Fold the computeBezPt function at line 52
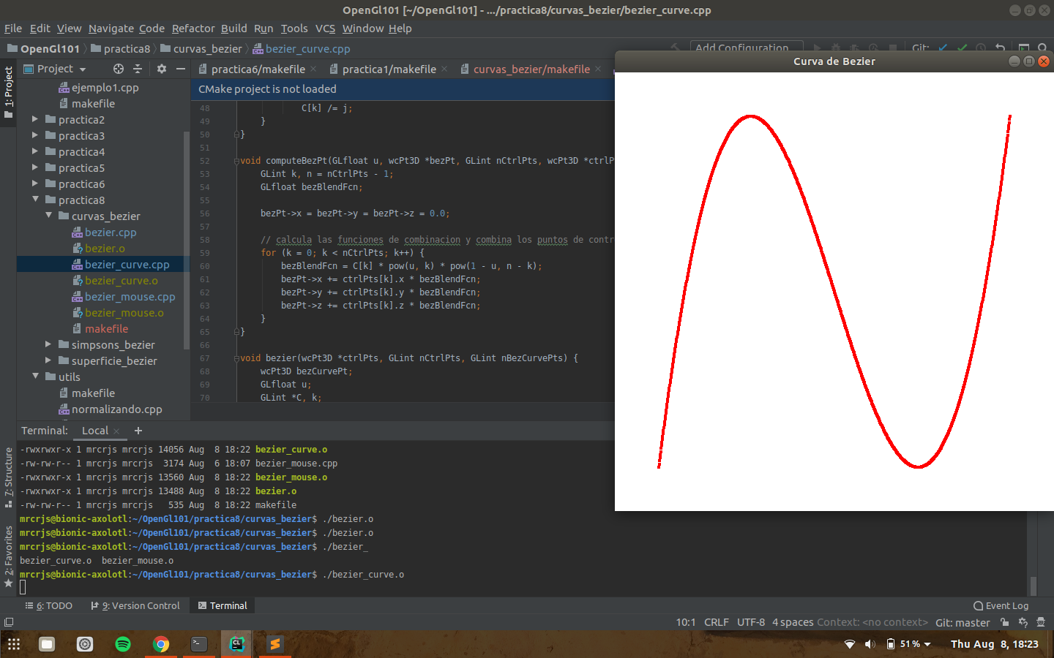The image size is (1054, 658). [x=236, y=161]
